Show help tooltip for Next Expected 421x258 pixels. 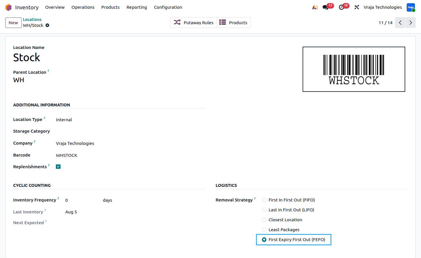[46, 221]
